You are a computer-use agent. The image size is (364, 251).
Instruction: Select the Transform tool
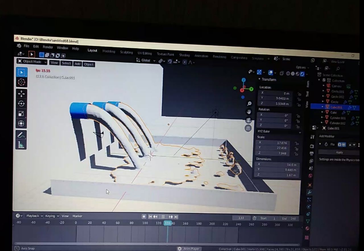[22, 124]
